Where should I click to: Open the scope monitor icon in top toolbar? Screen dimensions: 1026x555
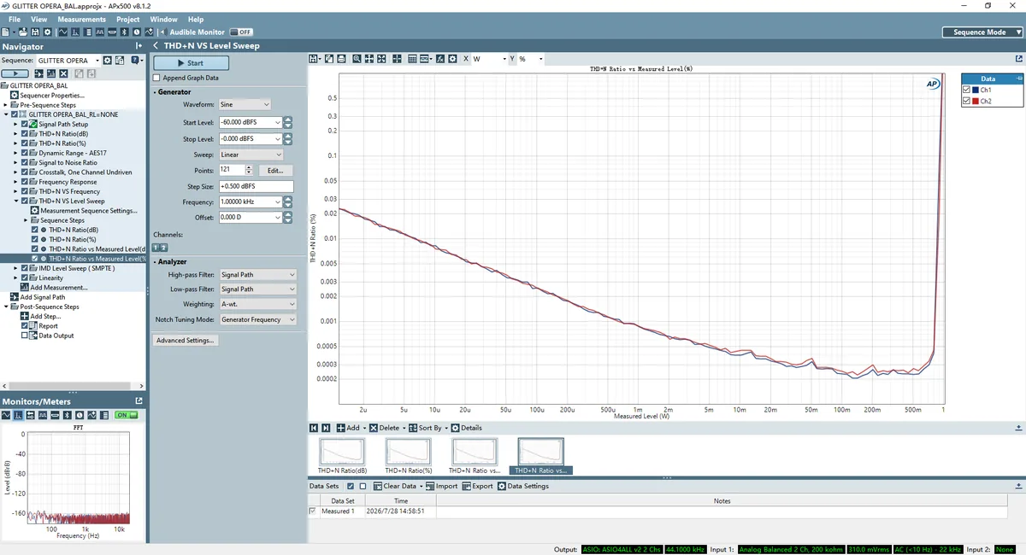click(63, 32)
